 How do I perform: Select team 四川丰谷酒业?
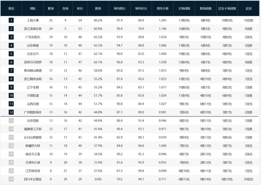click(x=34, y=179)
